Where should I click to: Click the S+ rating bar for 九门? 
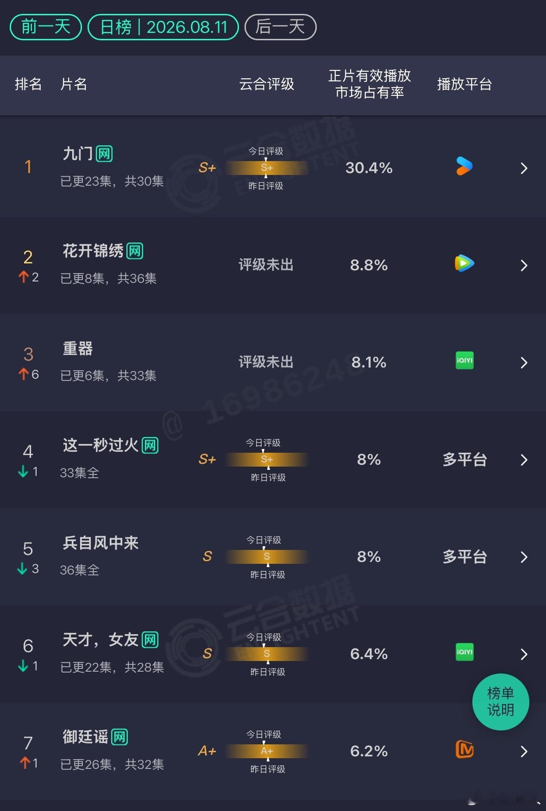coord(267,168)
